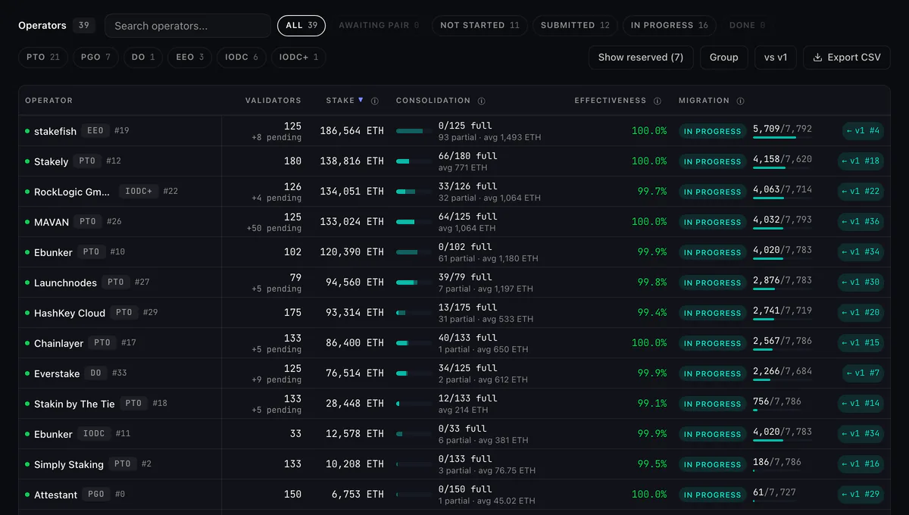Open Simply Staking v1 #16 link

click(x=861, y=464)
